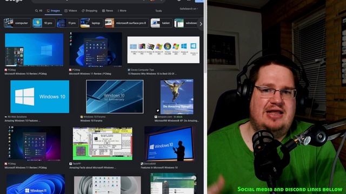Open the Shopping search tab
346x194 pixels.
(89, 11)
